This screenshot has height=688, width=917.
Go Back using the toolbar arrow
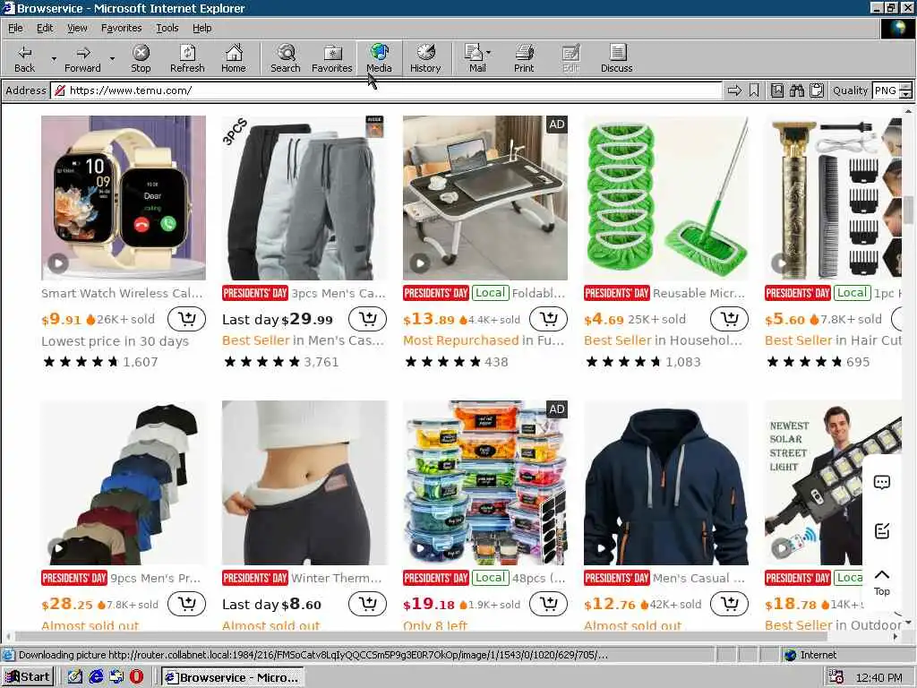point(24,58)
